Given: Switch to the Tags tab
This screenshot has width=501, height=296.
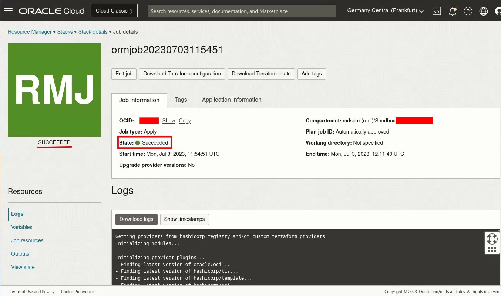Looking at the screenshot, I should coord(181,100).
